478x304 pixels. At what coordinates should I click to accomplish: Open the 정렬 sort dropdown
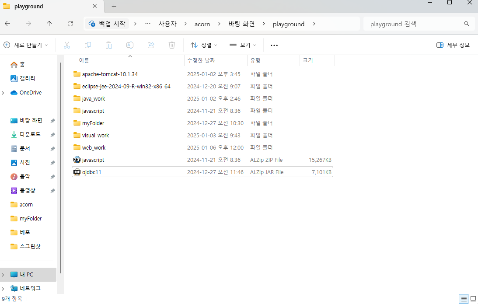(204, 45)
